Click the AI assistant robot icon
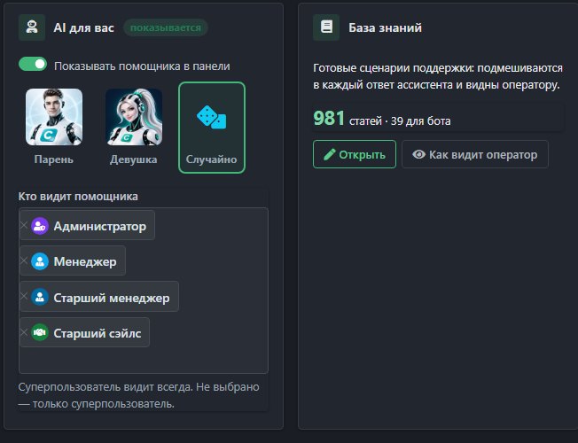Image resolution: width=578 pixels, height=443 pixels. click(32, 27)
